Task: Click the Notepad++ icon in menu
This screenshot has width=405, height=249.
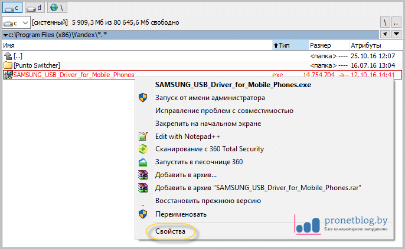Action: (143, 136)
